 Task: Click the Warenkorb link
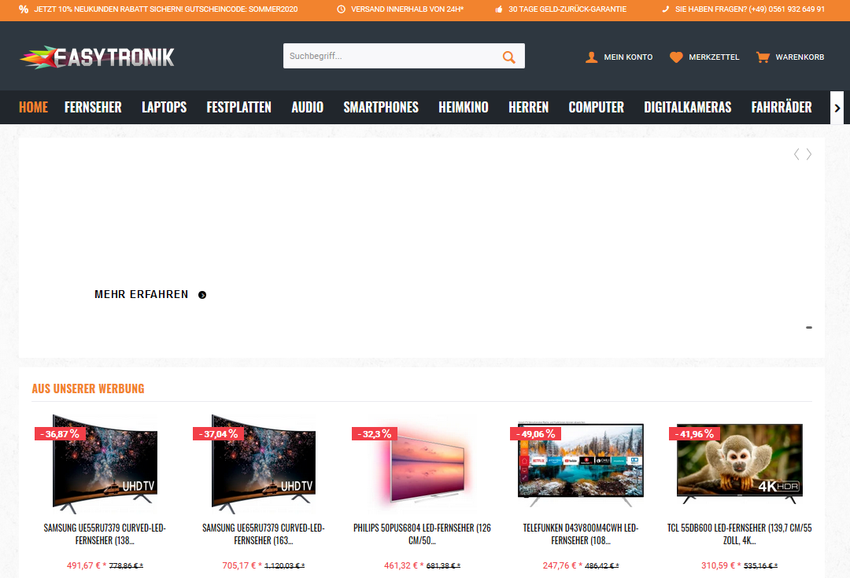800,57
